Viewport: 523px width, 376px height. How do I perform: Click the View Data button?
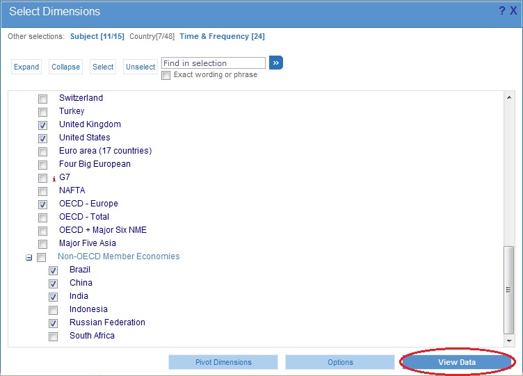coord(457,362)
